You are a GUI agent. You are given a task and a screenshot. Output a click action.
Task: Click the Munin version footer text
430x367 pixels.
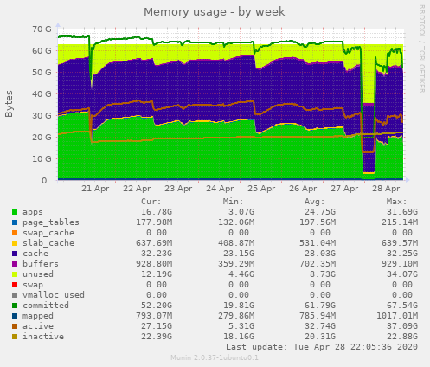pyautogui.click(x=215, y=358)
